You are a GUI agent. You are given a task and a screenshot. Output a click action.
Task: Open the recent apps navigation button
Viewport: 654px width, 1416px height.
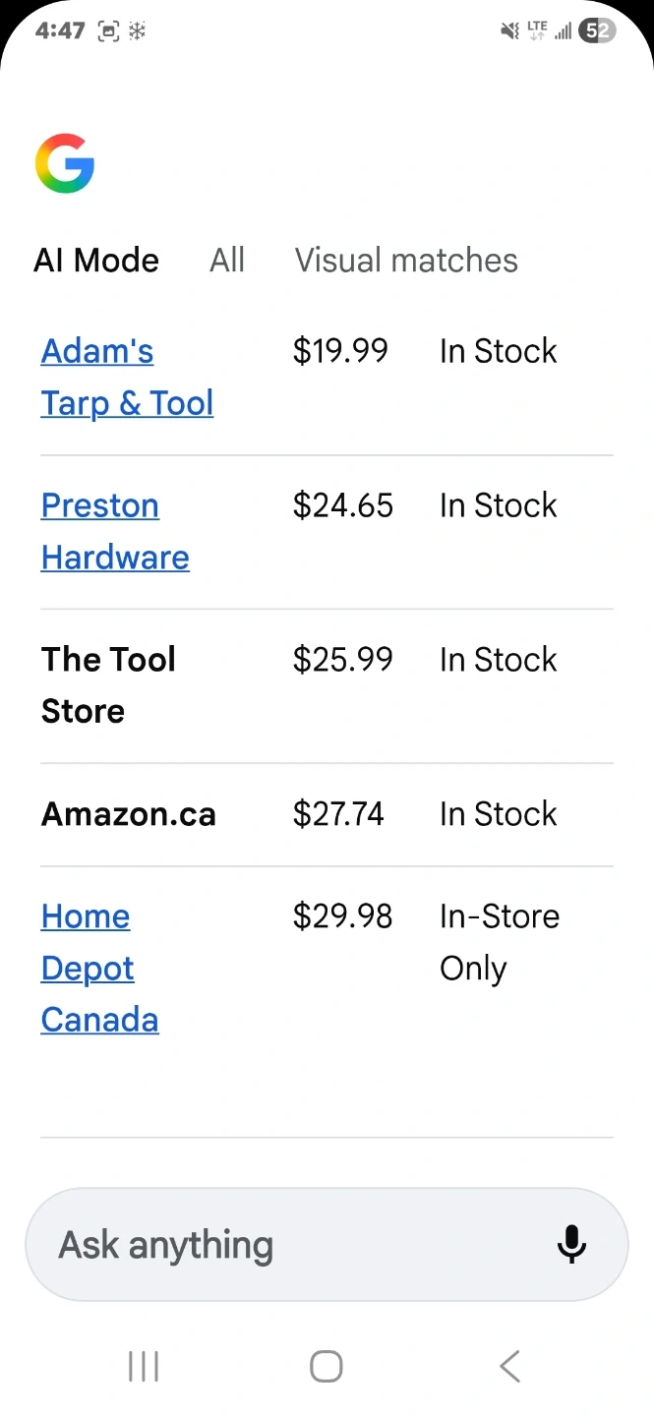pyautogui.click(x=144, y=1366)
